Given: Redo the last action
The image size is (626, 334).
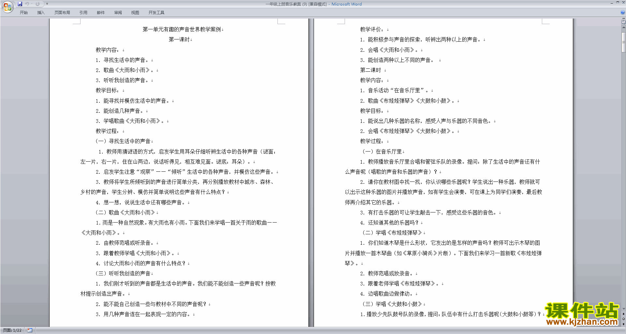Looking at the screenshot, I should click(37, 4).
